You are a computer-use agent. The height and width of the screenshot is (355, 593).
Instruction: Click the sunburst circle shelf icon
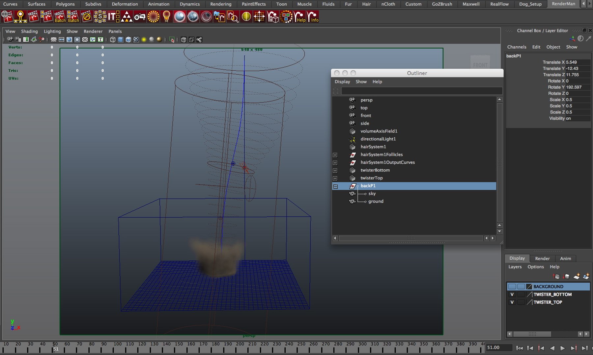(x=153, y=16)
